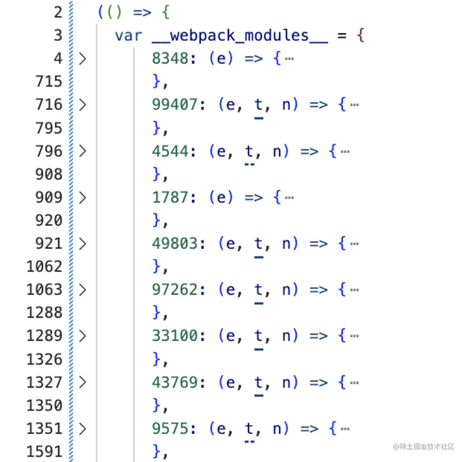Expand folded module 99407 at line 716
Viewport: 466px width, 462px height.
click(82, 105)
